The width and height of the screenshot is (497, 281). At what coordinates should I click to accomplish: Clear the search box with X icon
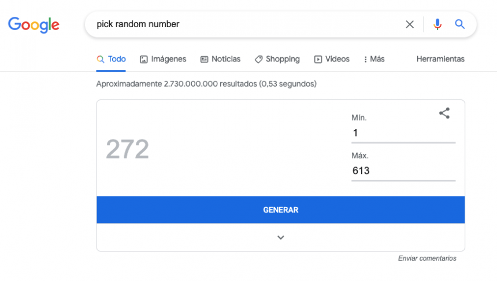click(410, 24)
